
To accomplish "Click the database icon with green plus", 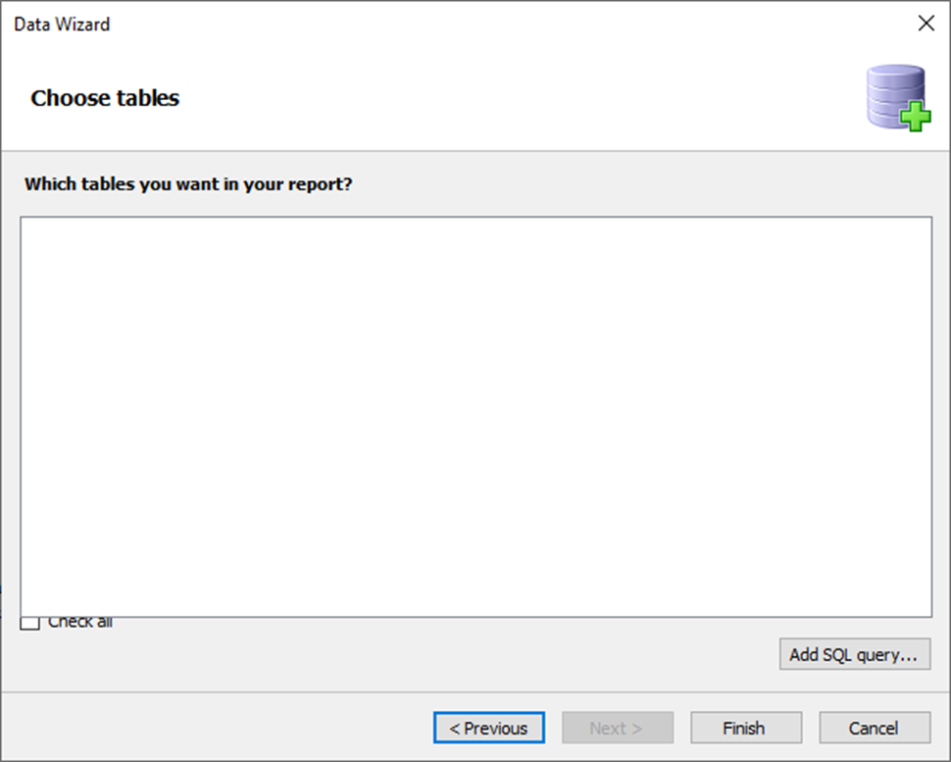I will [x=898, y=97].
